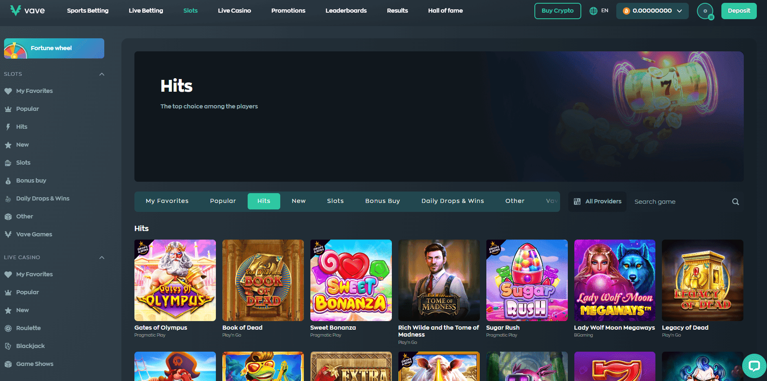Image resolution: width=767 pixels, height=381 pixels.
Task: Click the Blackjack cards icon
Action: [8, 346]
